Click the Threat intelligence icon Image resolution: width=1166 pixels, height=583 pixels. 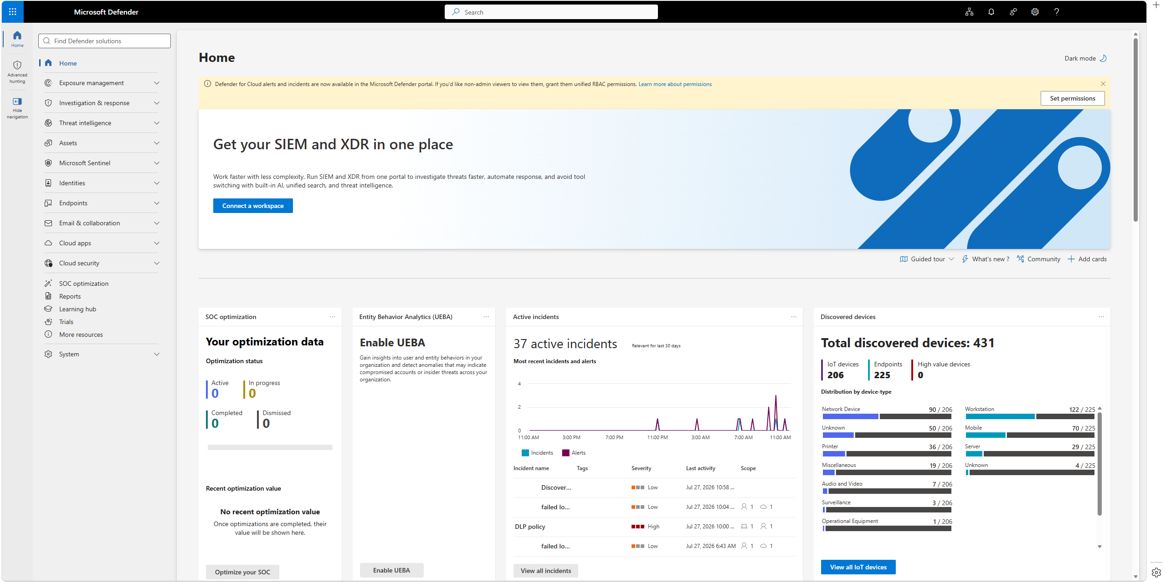[x=48, y=123]
